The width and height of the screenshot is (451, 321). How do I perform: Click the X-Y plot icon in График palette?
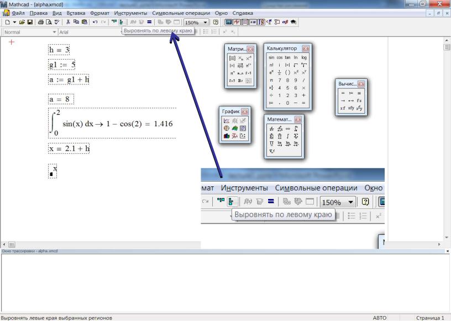coord(227,121)
